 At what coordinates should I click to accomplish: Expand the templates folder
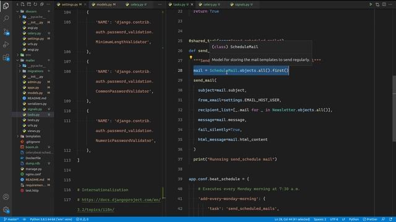click(x=33, y=136)
